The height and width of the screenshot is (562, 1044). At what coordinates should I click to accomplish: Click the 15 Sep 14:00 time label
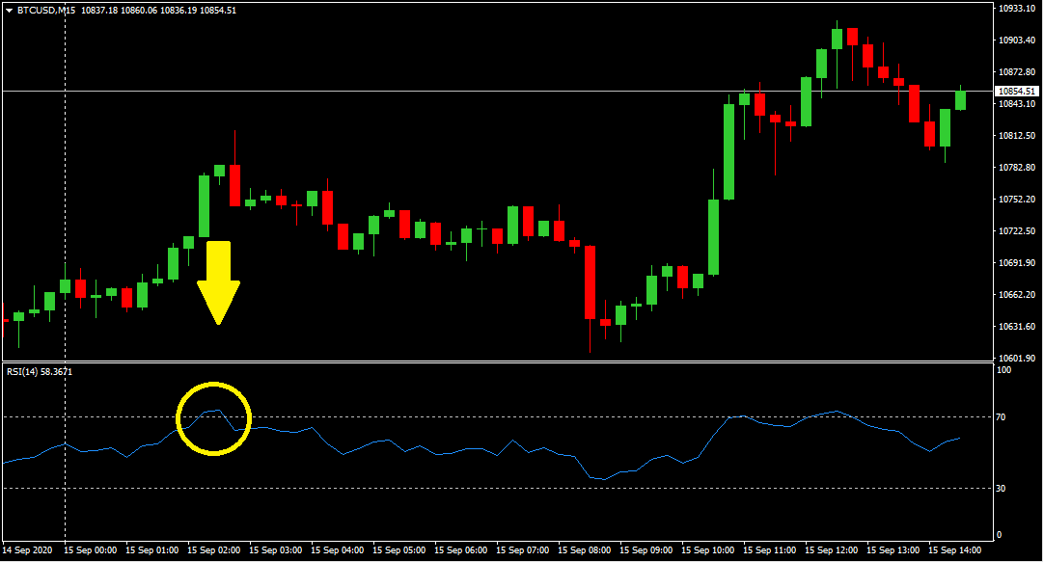pyautogui.click(x=955, y=550)
